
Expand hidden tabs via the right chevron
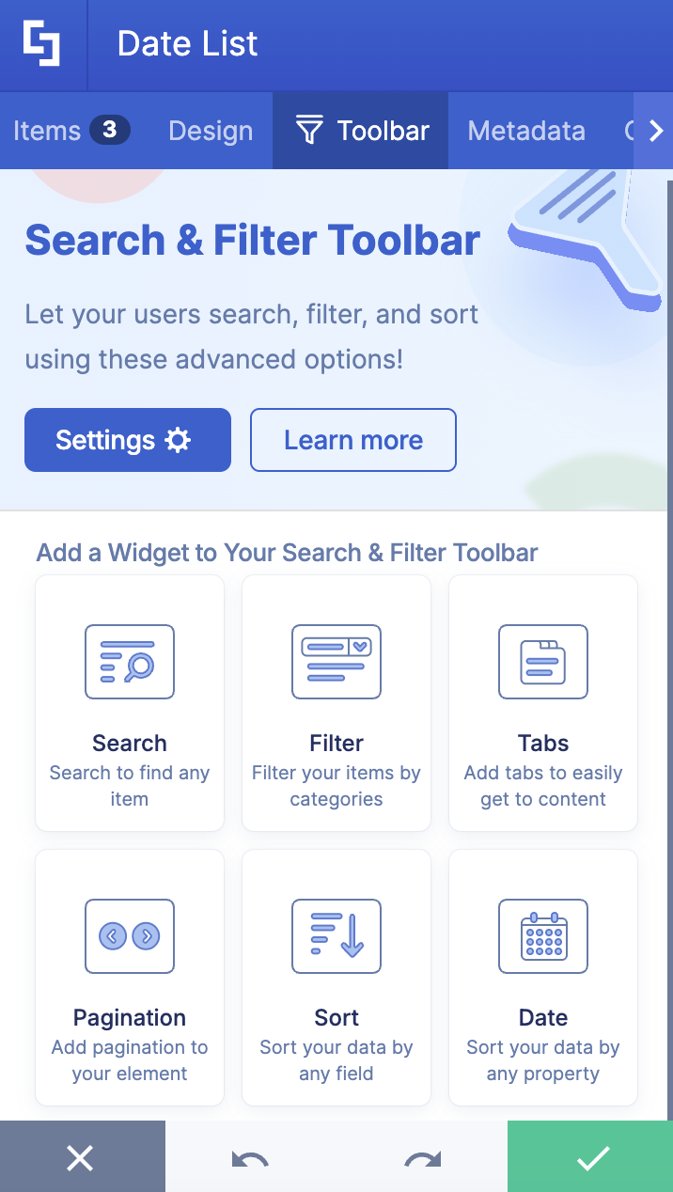click(x=657, y=131)
